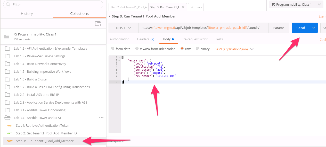326x147 pixels.
Task: Collapse the extra_vars fold arrow in editor
Action: (119, 60)
